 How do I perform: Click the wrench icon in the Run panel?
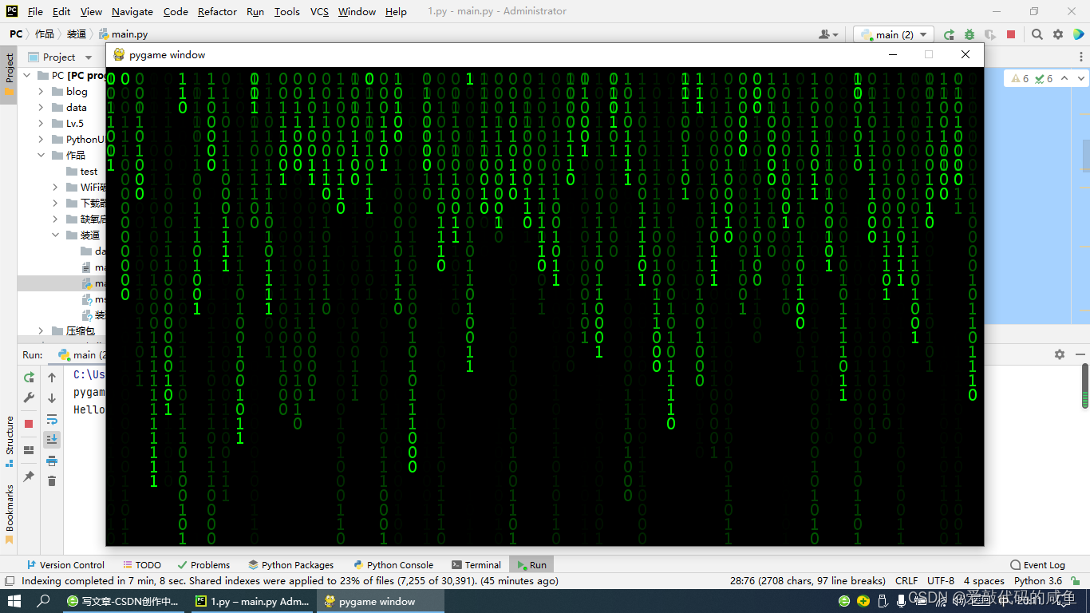(x=29, y=397)
